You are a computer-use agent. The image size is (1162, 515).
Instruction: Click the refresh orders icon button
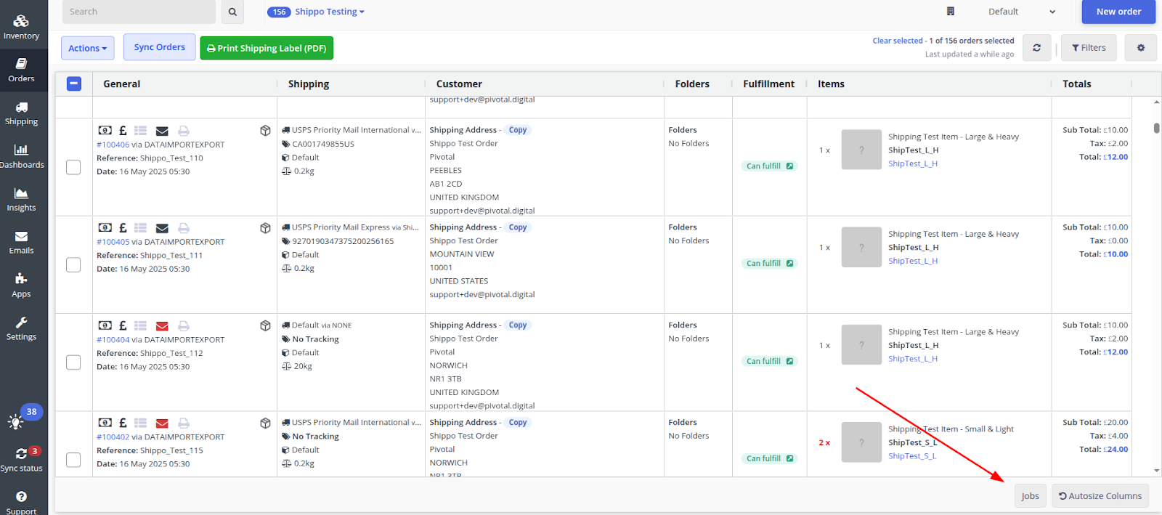1036,48
